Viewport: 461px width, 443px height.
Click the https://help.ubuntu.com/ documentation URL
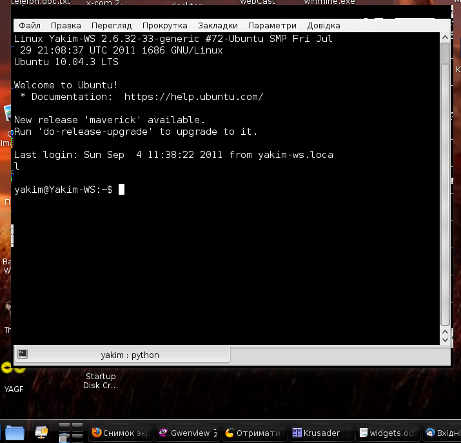point(194,97)
